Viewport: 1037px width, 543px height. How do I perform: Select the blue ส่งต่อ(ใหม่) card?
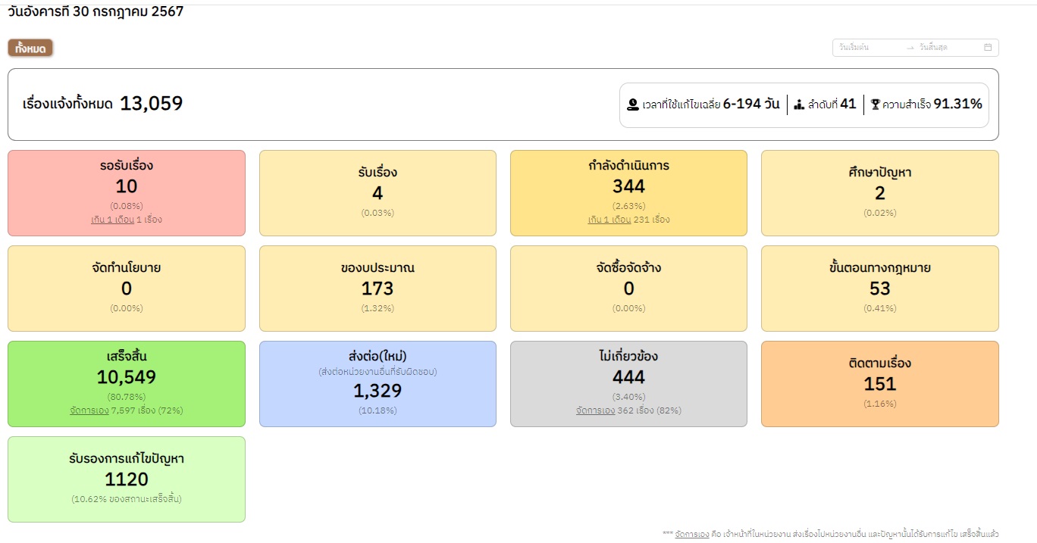click(x=378, y=383)
